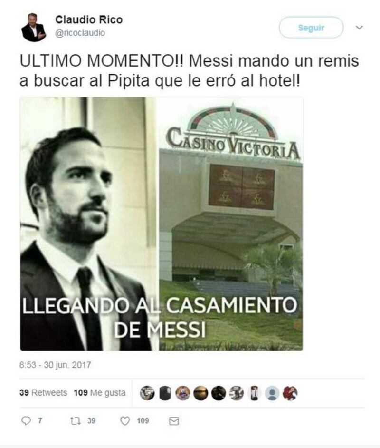Open the Casino Victoria meme image

(161, 224)
